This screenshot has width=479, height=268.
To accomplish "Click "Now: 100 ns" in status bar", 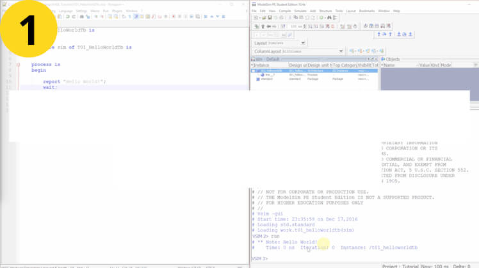I will coord(435,266).
